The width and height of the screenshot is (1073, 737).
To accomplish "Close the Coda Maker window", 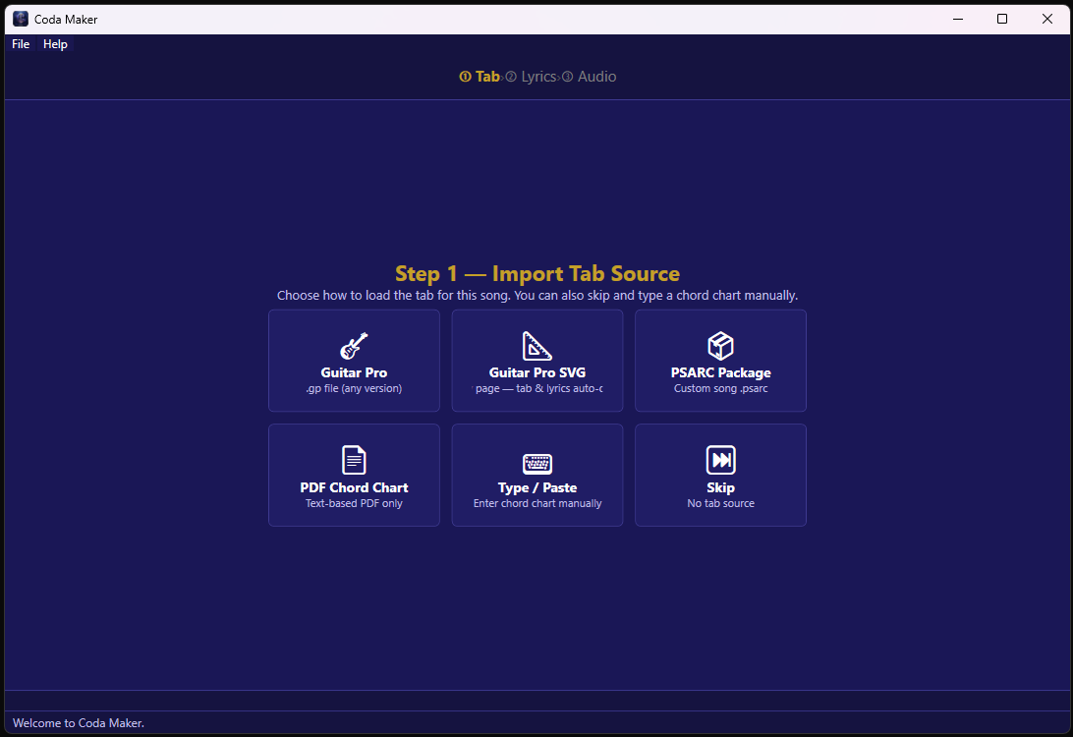I will point(1047,19).
